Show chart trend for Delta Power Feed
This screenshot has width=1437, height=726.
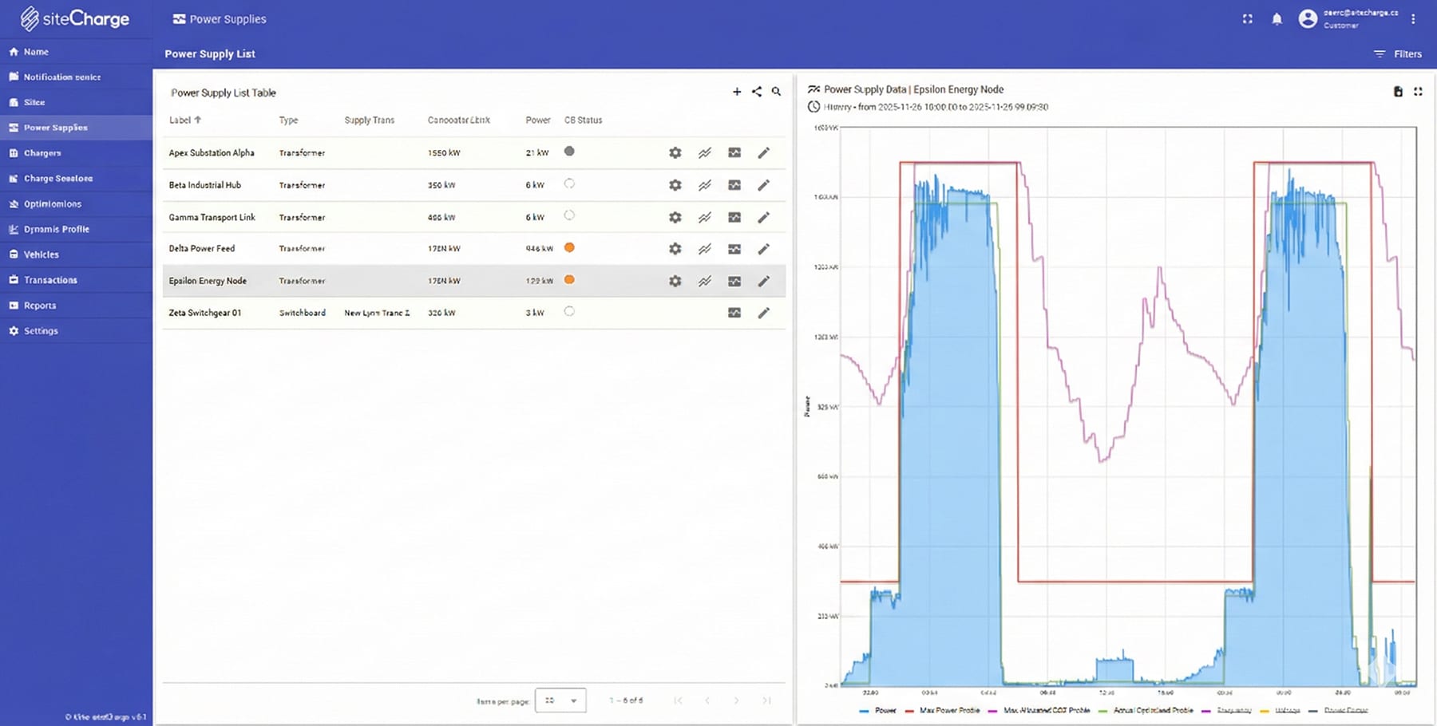coord(704,249)
